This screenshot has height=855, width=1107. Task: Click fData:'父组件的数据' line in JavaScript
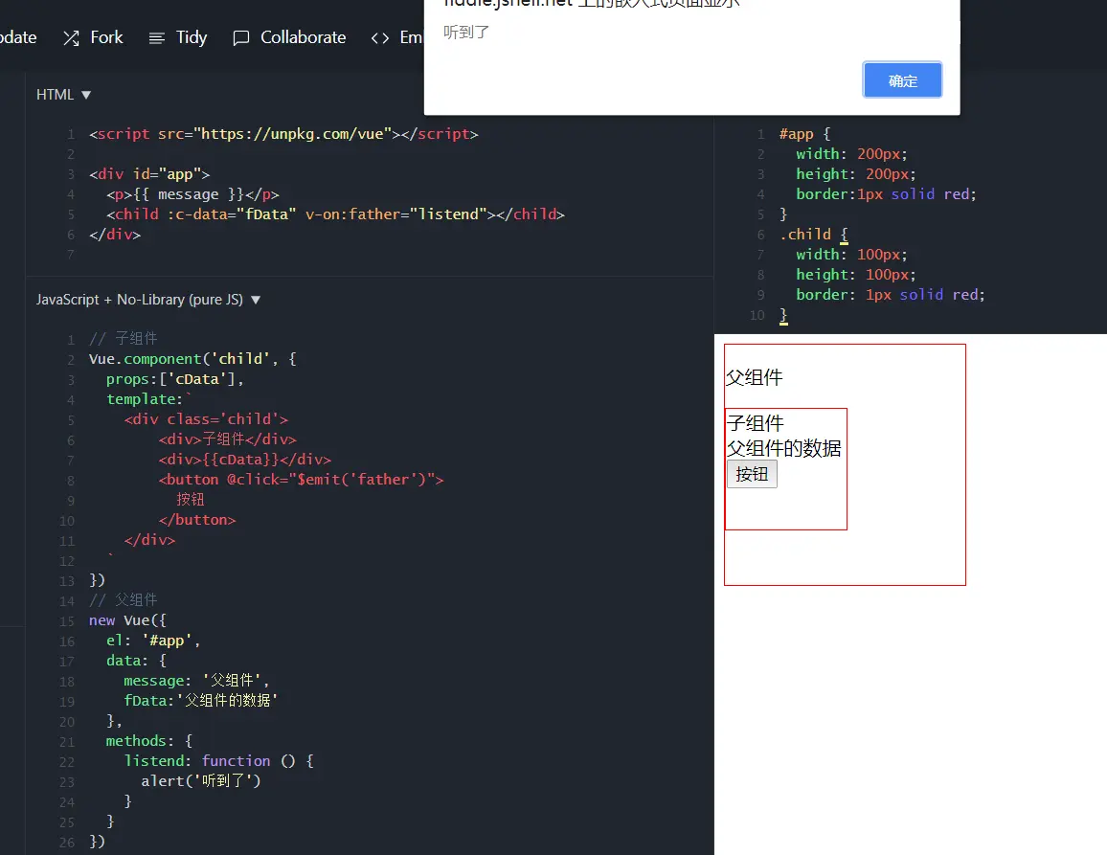point(200,701)
